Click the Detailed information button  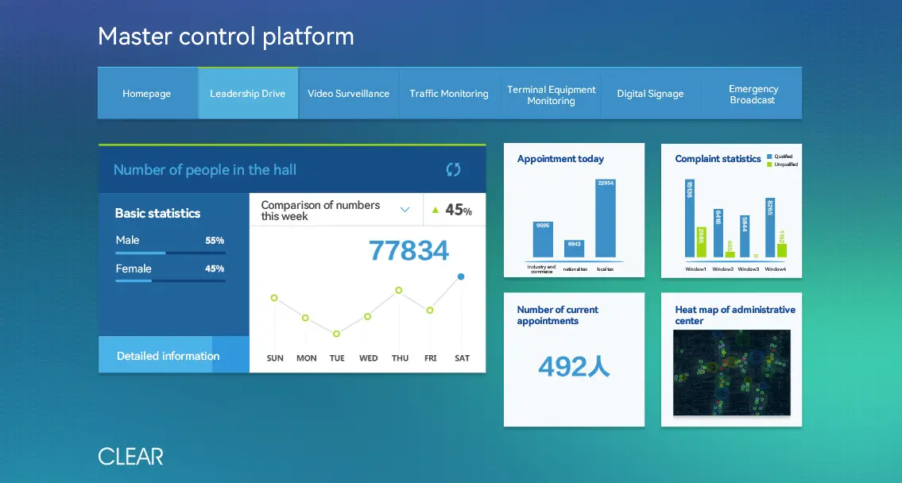pos(168,356)
